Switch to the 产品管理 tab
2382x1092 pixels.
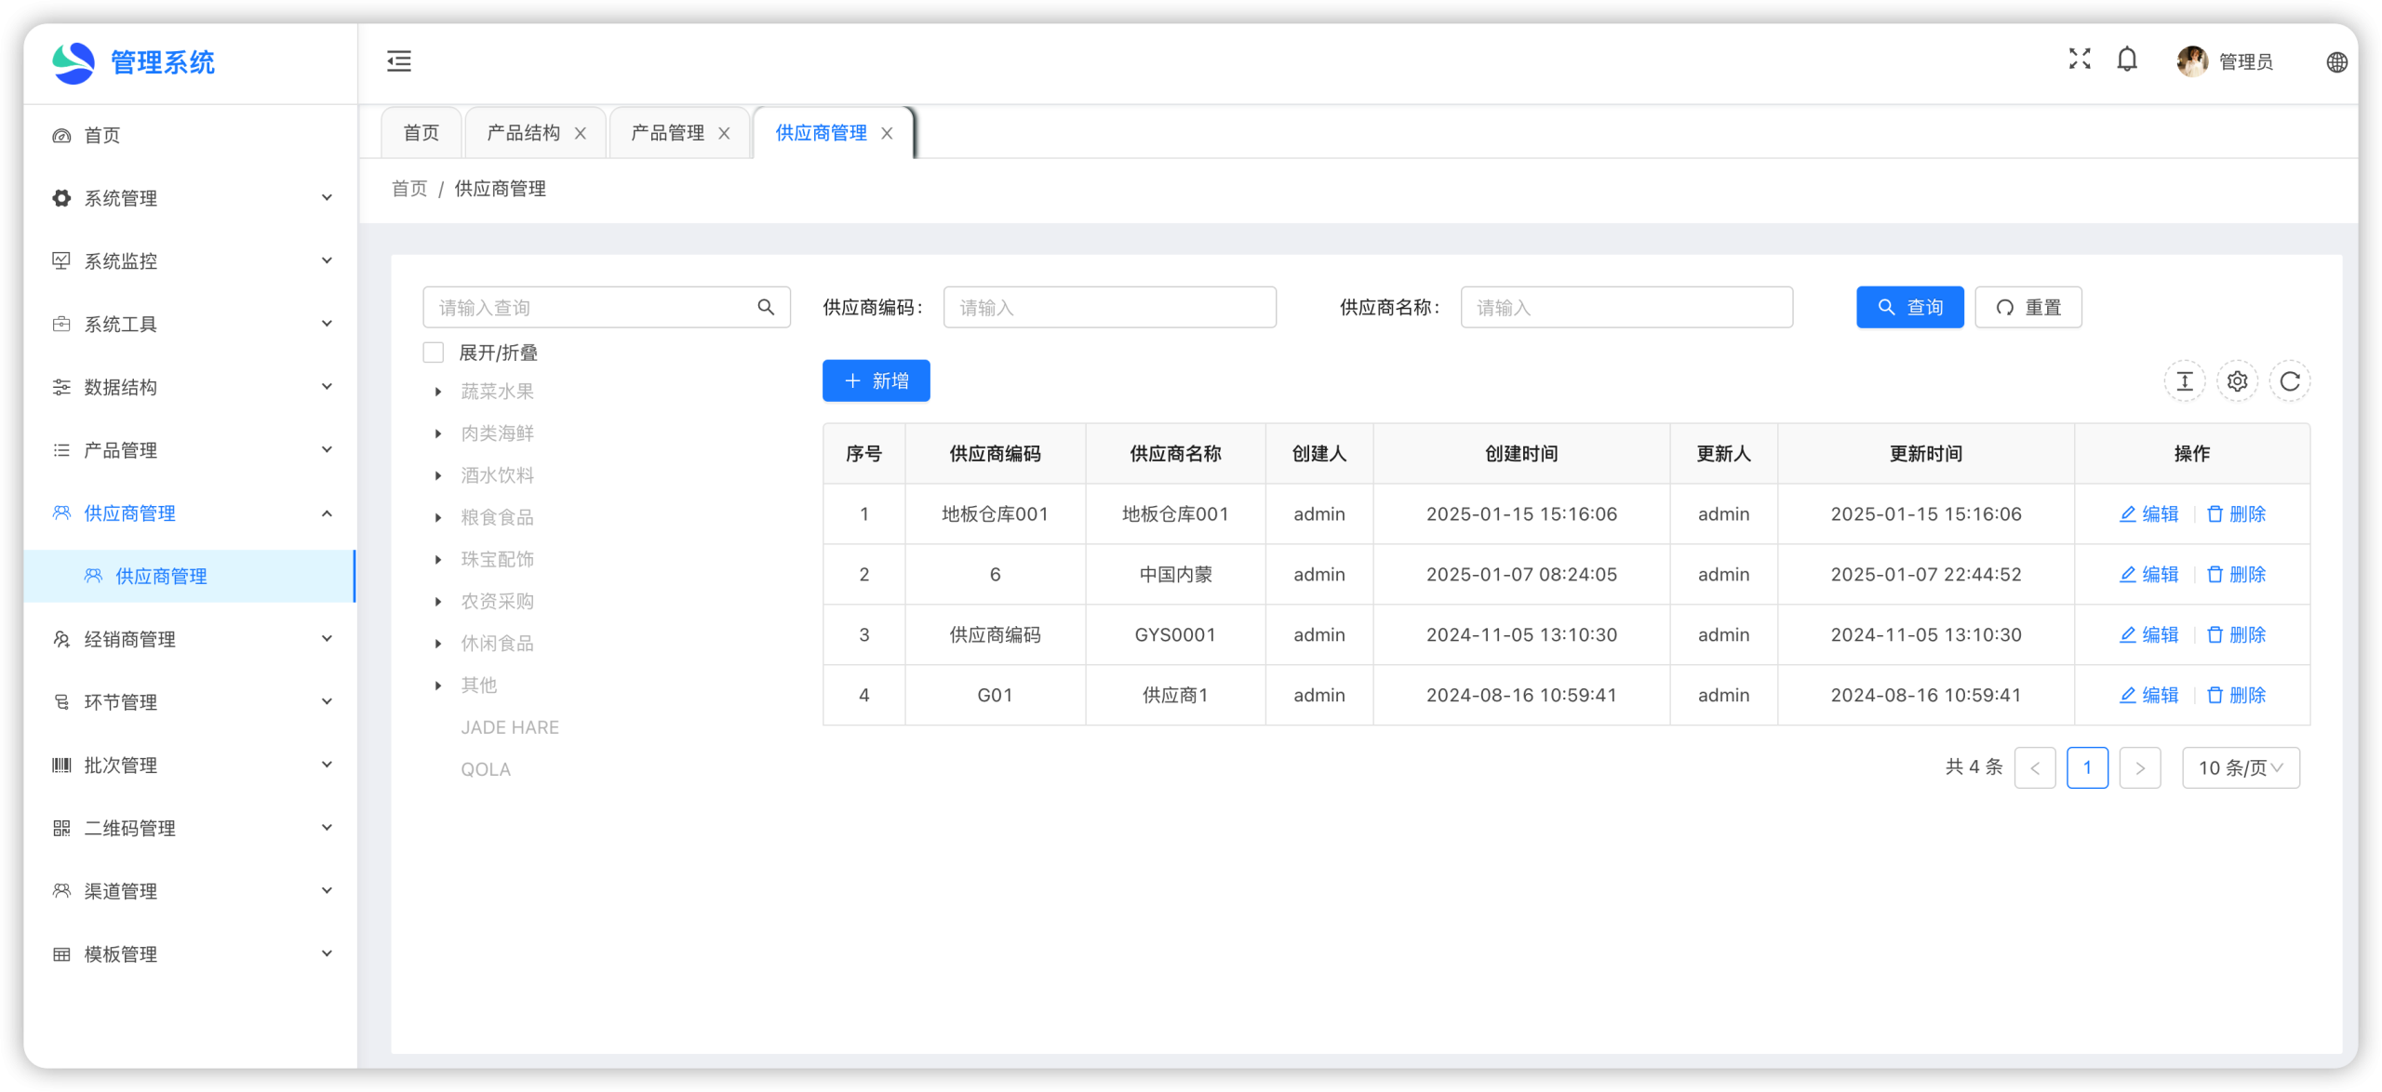tap(667, 133)
